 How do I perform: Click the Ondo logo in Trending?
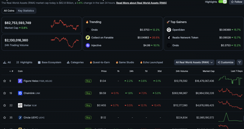(88, 30)
